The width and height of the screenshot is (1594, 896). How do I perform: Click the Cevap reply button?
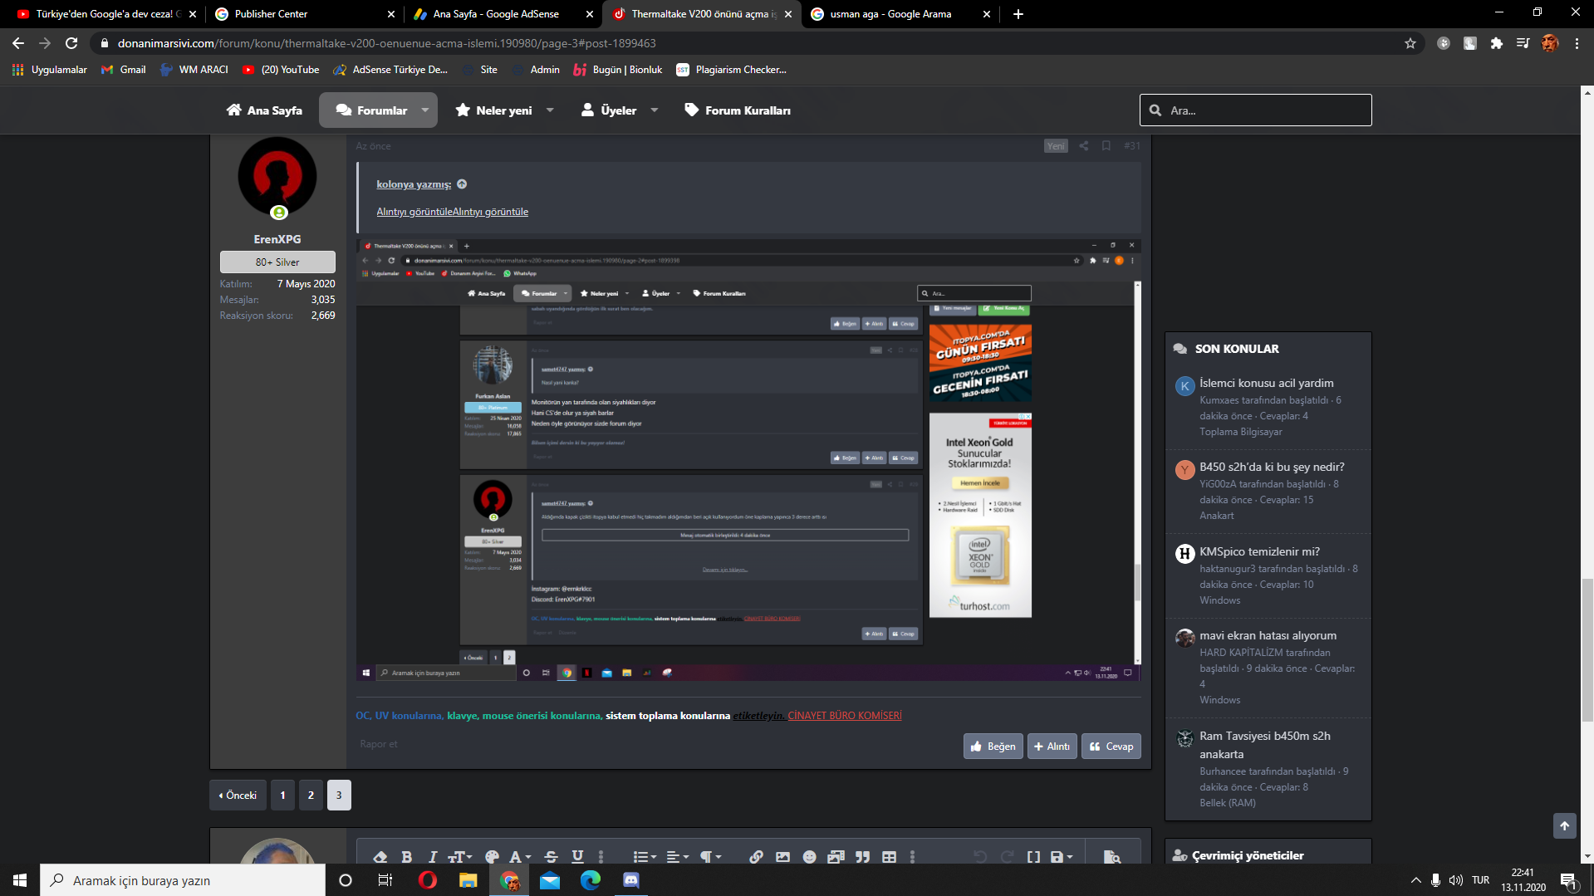coord(1111,747)
